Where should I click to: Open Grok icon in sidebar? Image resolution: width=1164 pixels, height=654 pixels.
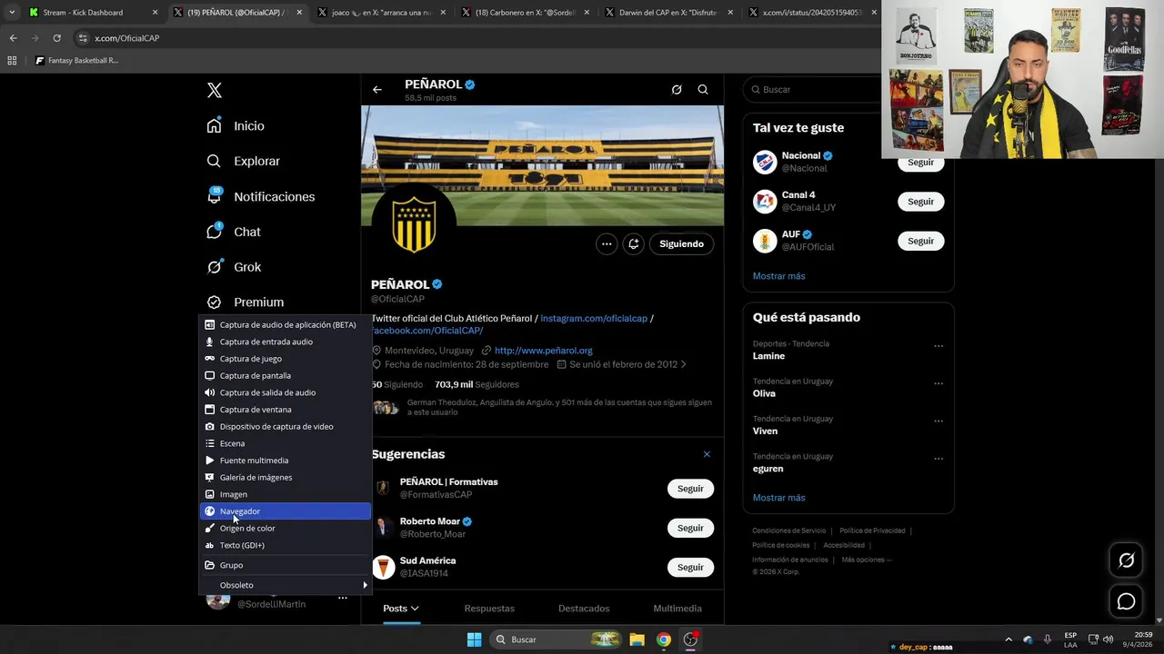(x=214, y=267)
